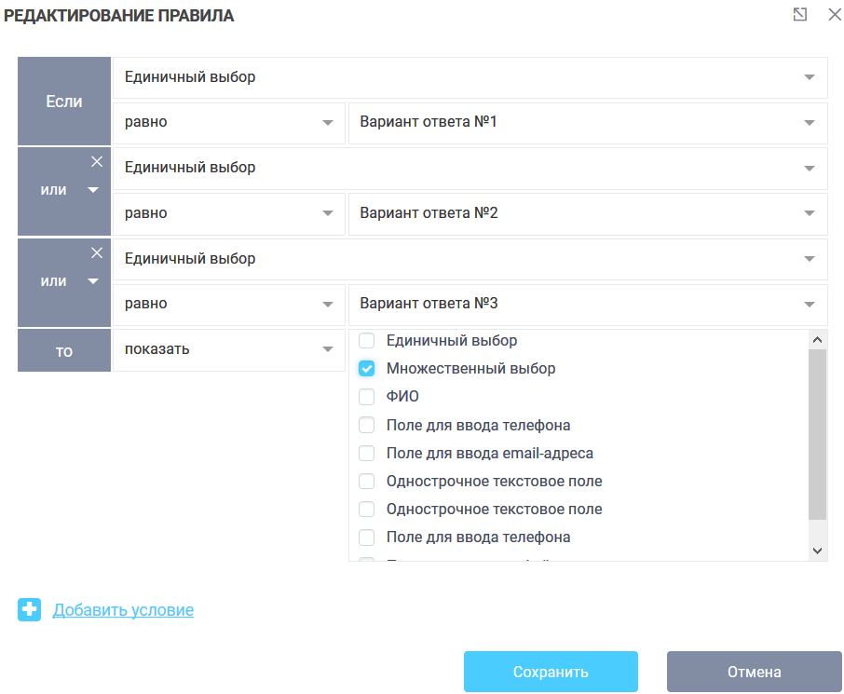
Task: Expand the dialog with the resize icon
Action: [x=799, y=15]
